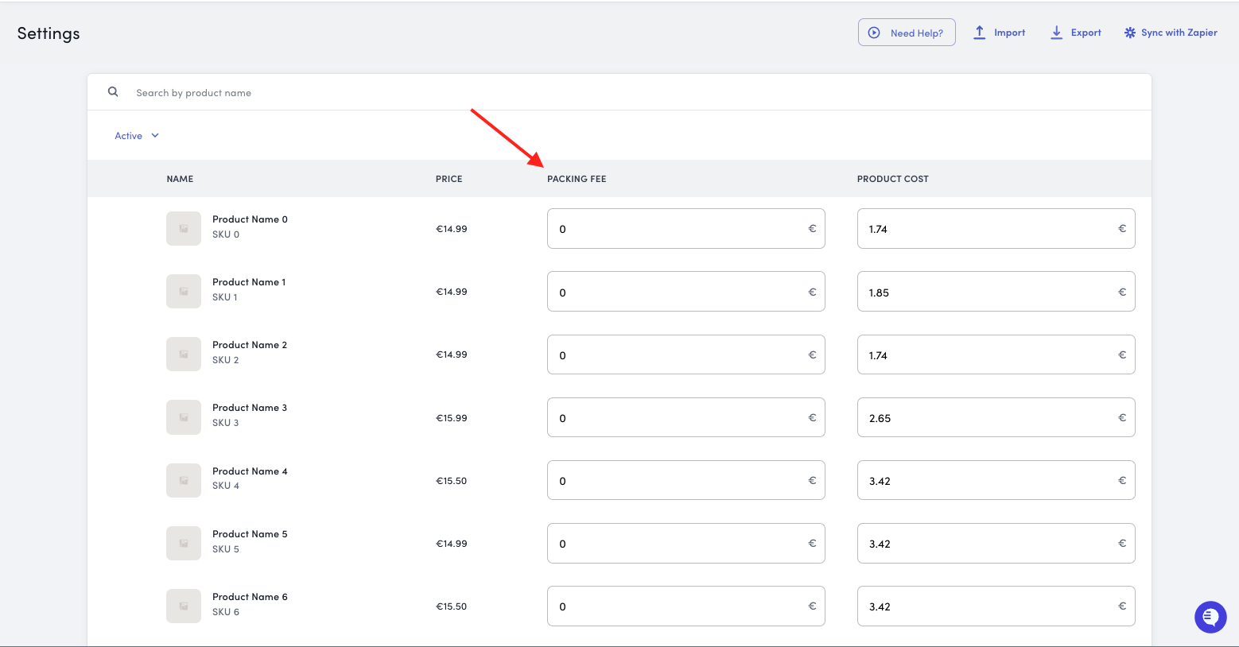The height and width of the screenshot is (647, 1239).
Task: Click the search magnifier icon
Action: coord(113,92)
